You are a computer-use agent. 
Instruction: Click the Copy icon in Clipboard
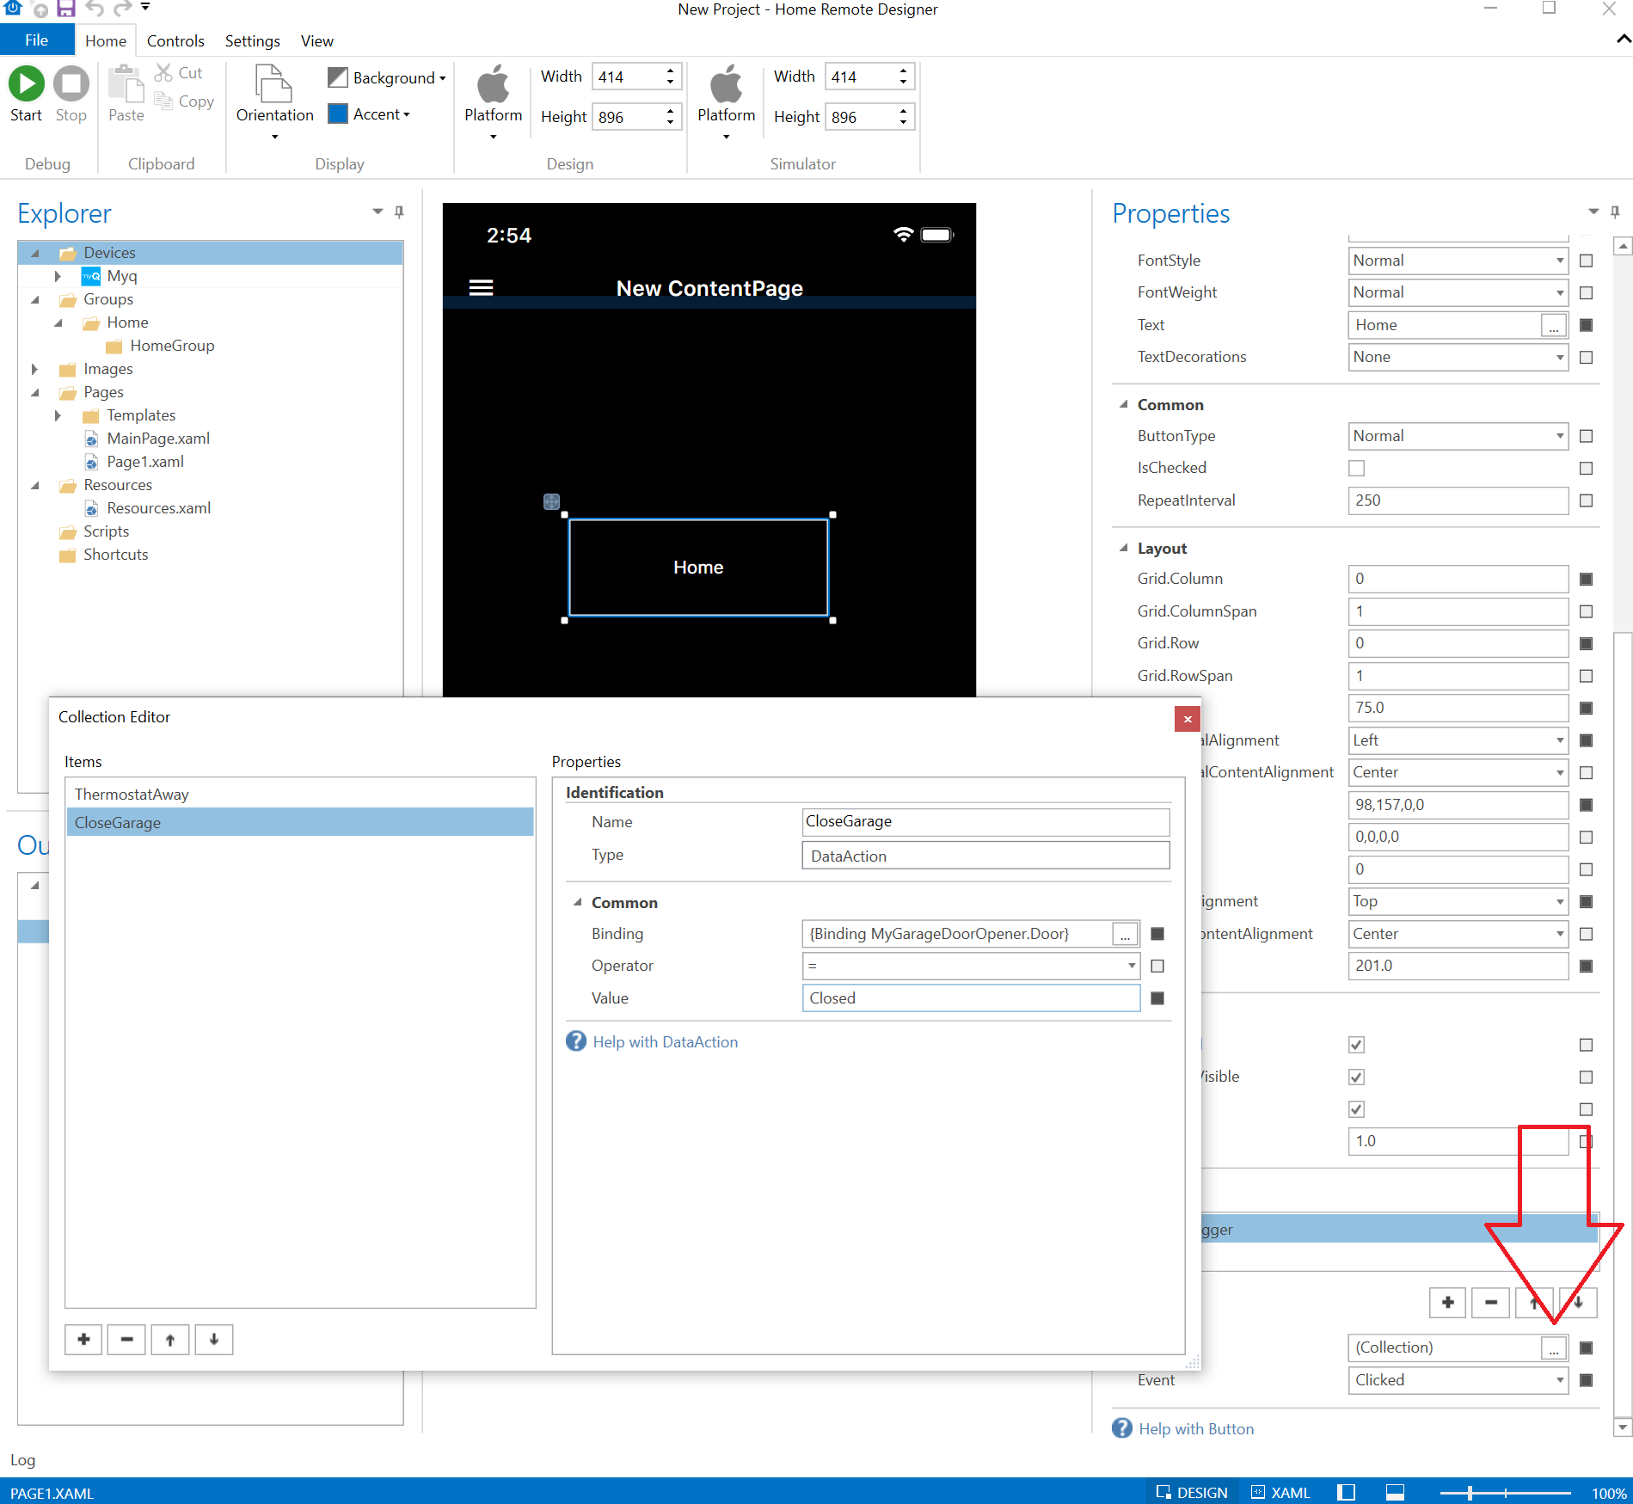[163, 101]
